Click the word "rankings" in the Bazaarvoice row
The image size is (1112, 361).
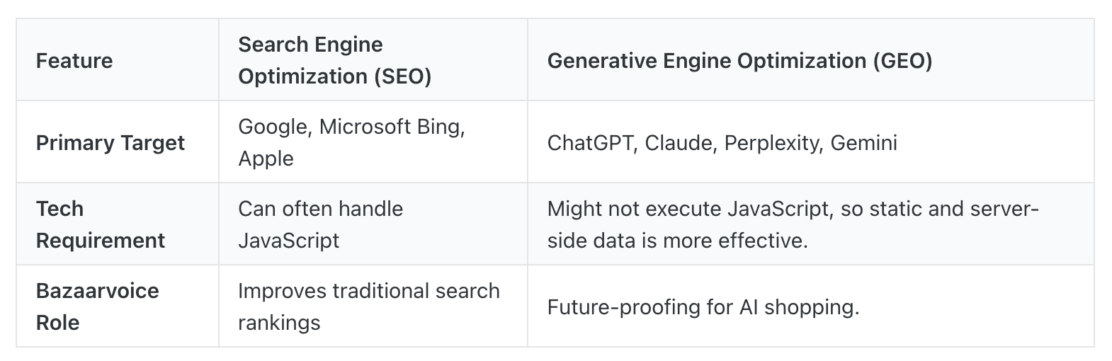(279, 323)
